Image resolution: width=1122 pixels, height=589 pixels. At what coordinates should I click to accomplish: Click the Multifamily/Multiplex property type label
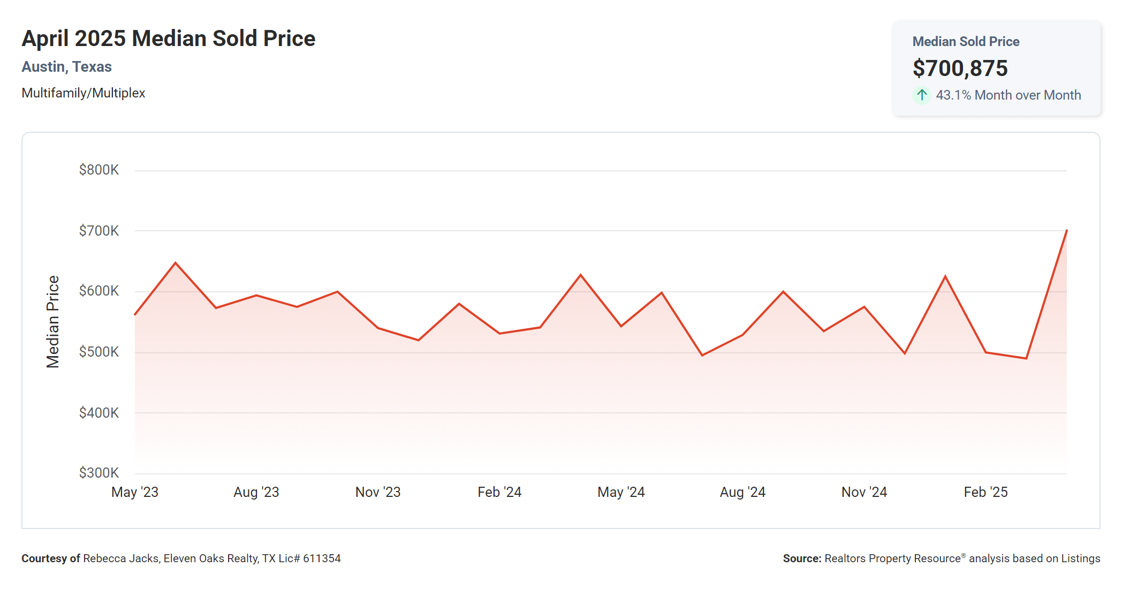tap(83, 93)
